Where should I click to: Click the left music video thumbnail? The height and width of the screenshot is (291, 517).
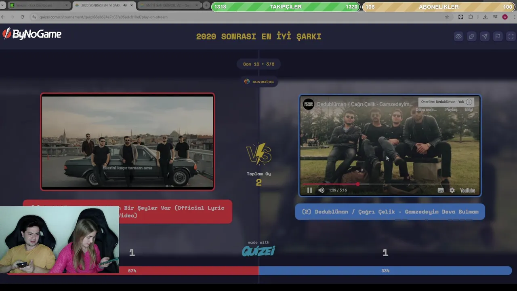click(127, 141)
